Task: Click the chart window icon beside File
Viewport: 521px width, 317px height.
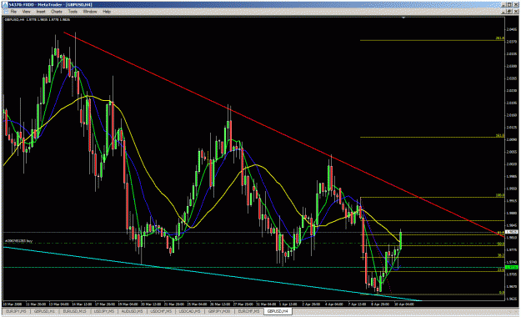Action: click(x=5, y=12)
